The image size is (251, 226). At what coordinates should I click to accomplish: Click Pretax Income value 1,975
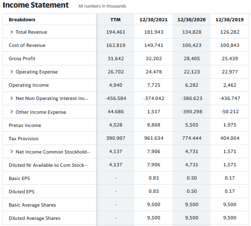coord(230,125)
